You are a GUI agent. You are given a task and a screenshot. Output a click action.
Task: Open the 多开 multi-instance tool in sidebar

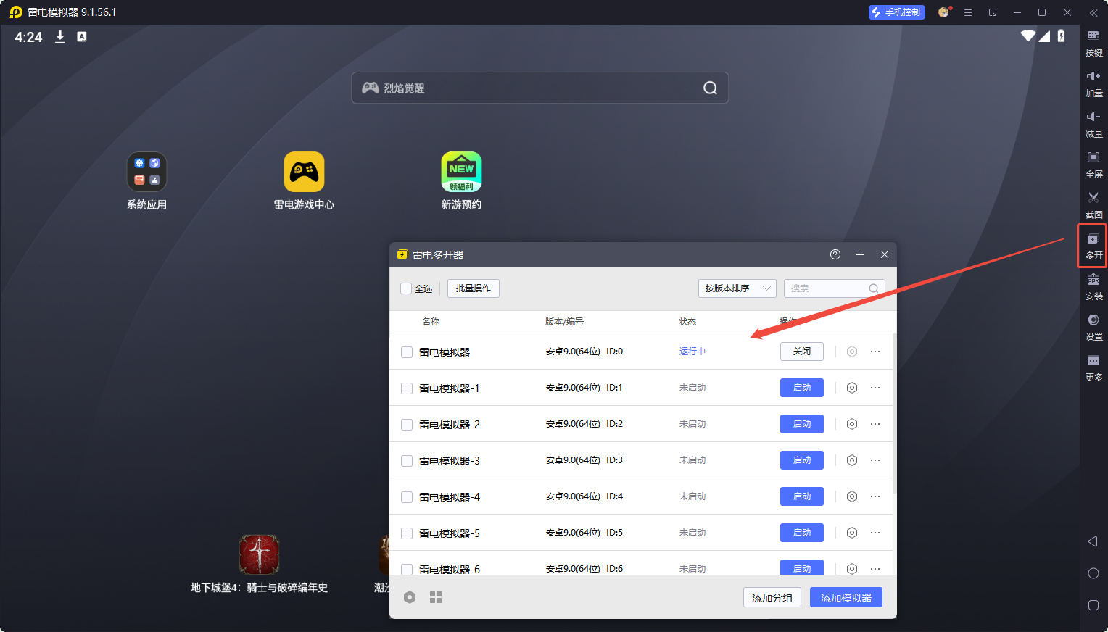pyautogui.click(x=1093, y=246)
